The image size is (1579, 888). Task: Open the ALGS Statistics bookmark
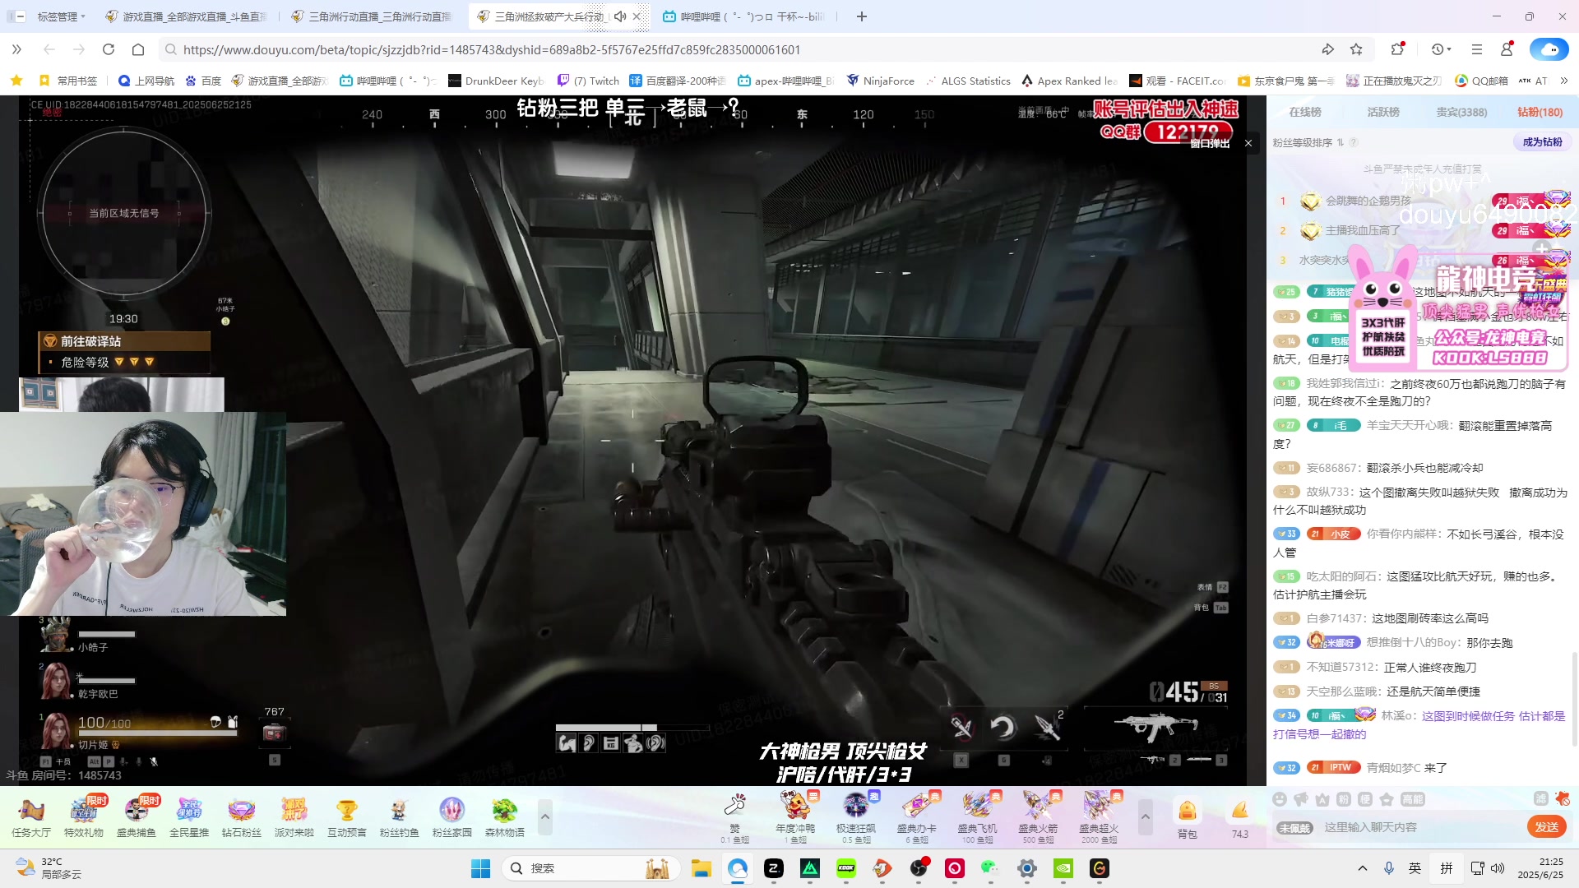pos(968,81)
